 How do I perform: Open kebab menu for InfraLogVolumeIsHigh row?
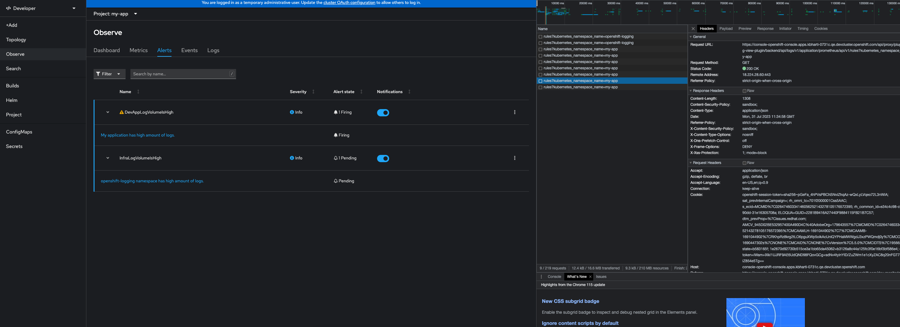(x=514, y=158)
